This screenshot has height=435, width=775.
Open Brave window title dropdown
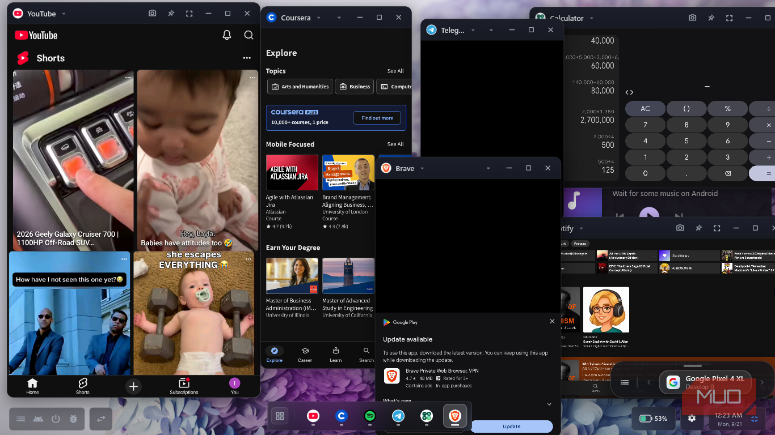click(422, 168)
